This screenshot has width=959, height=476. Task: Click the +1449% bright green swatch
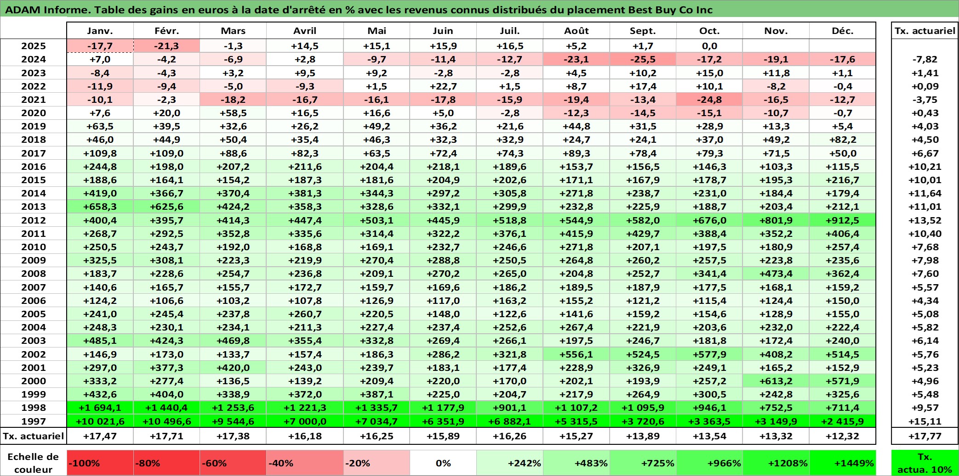843,463
